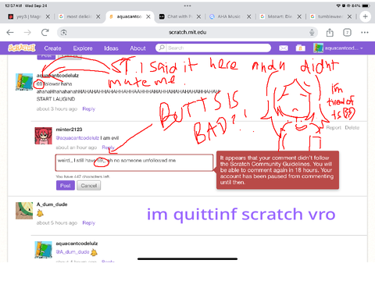The width and height of the screenshot is (375, 281).
Task: Reply to the START LAUGIND comment
Action: pos(89,109)
